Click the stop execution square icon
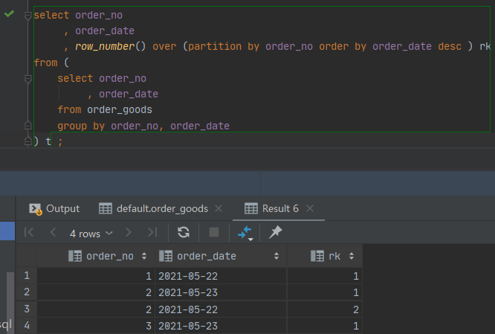The width and height of the screenshot is (495, 334). (x=214, y=232)
